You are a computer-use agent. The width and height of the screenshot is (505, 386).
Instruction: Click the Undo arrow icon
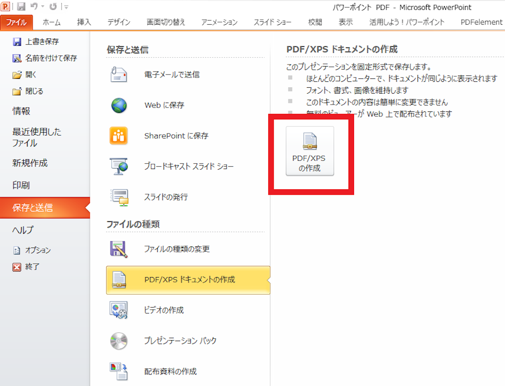coord(34,6)
